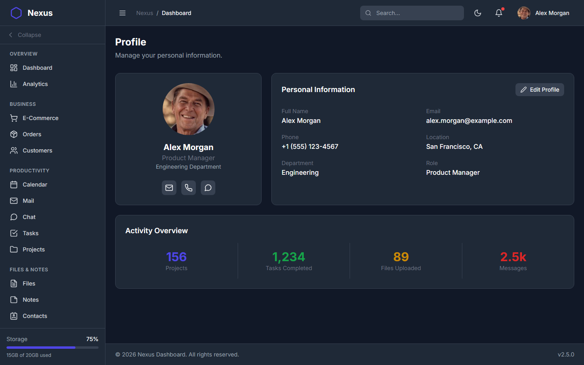Click the Activity Overview heading

[157, 231]
